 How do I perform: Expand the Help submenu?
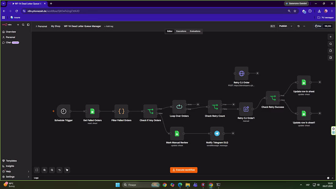[x=28, y=171]
